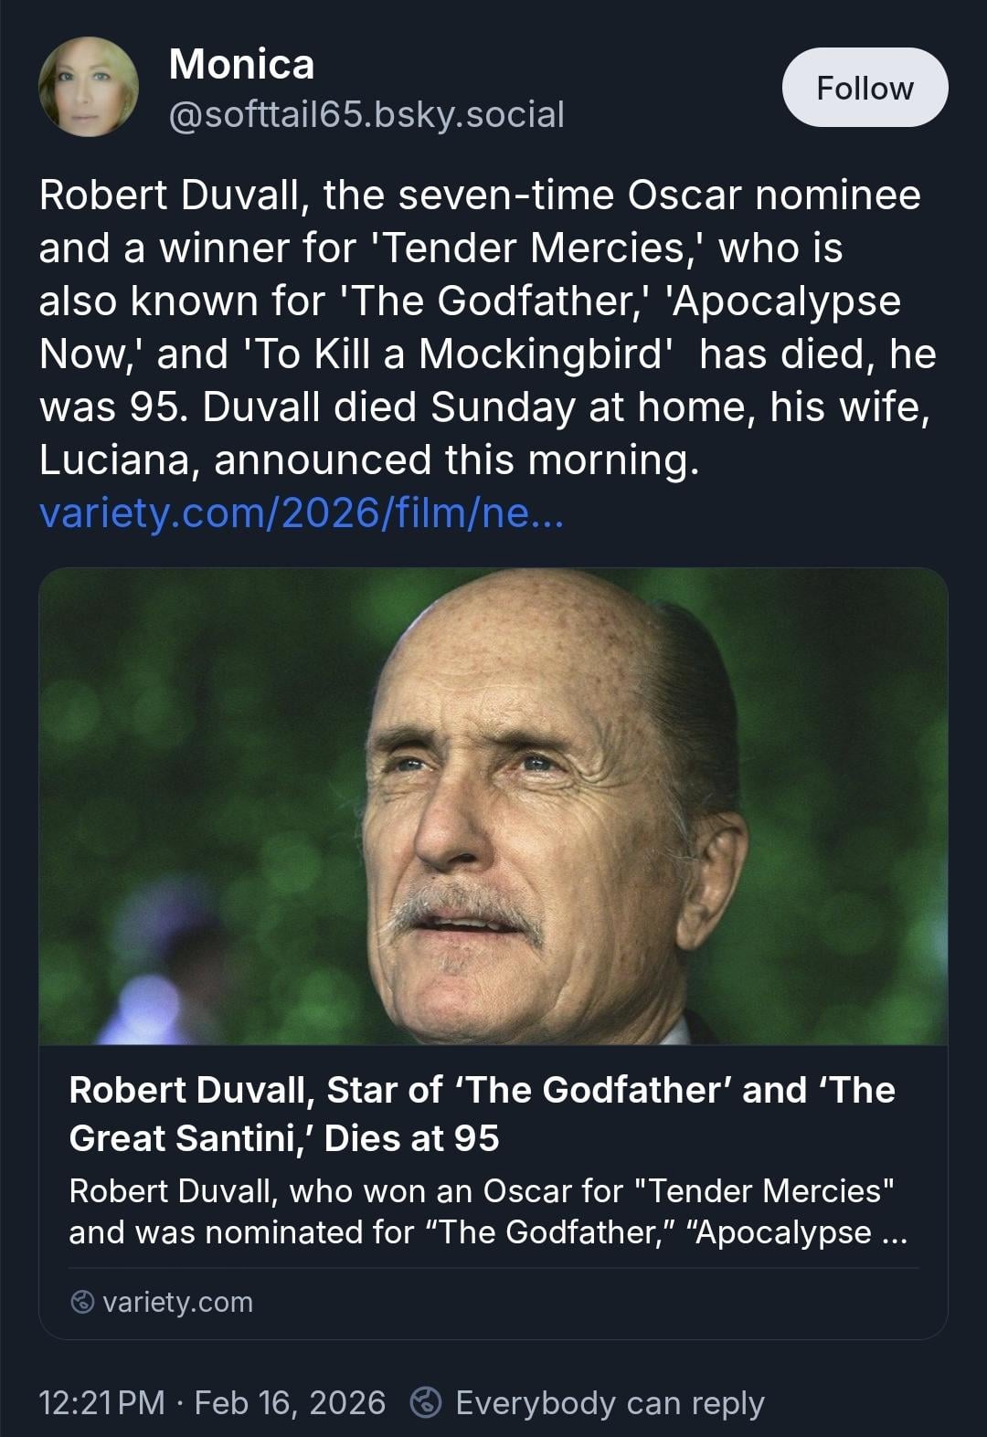Click the handle @softtail65.bsky.social
This screenshot has width=987, height=1437.
point(366,115)
